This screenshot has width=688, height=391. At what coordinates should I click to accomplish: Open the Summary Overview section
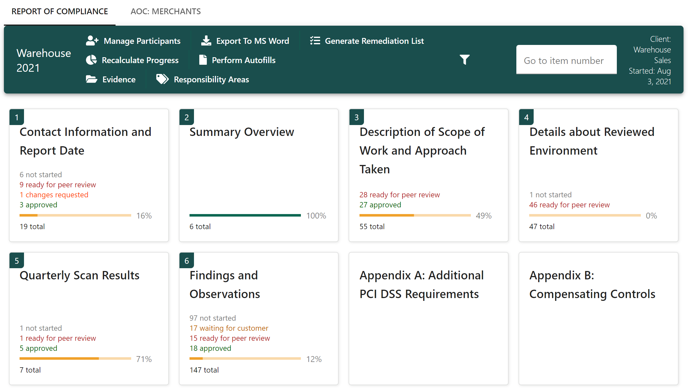(242, 132)
